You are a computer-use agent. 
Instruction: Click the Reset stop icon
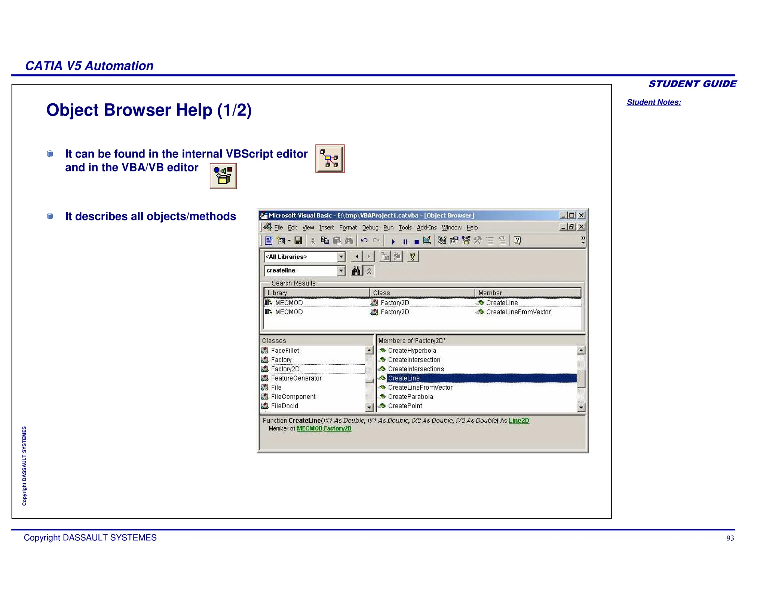(416, 242)
